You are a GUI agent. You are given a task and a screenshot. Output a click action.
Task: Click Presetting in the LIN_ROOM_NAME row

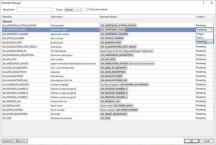click(x=201, y=106)
